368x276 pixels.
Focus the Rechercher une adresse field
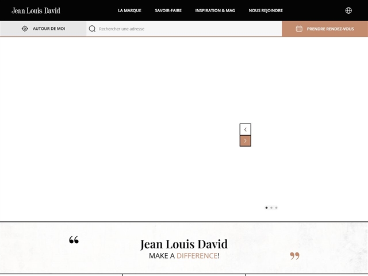tap(184, 29)
